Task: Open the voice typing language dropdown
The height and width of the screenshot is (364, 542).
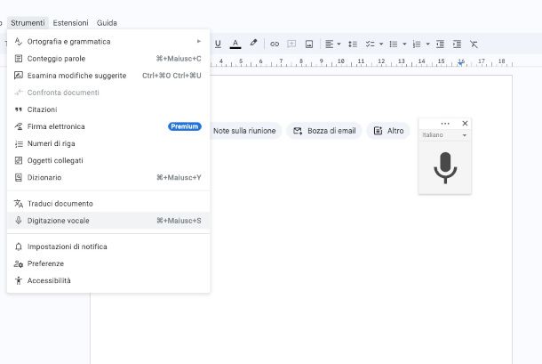Action: [444, 134]
